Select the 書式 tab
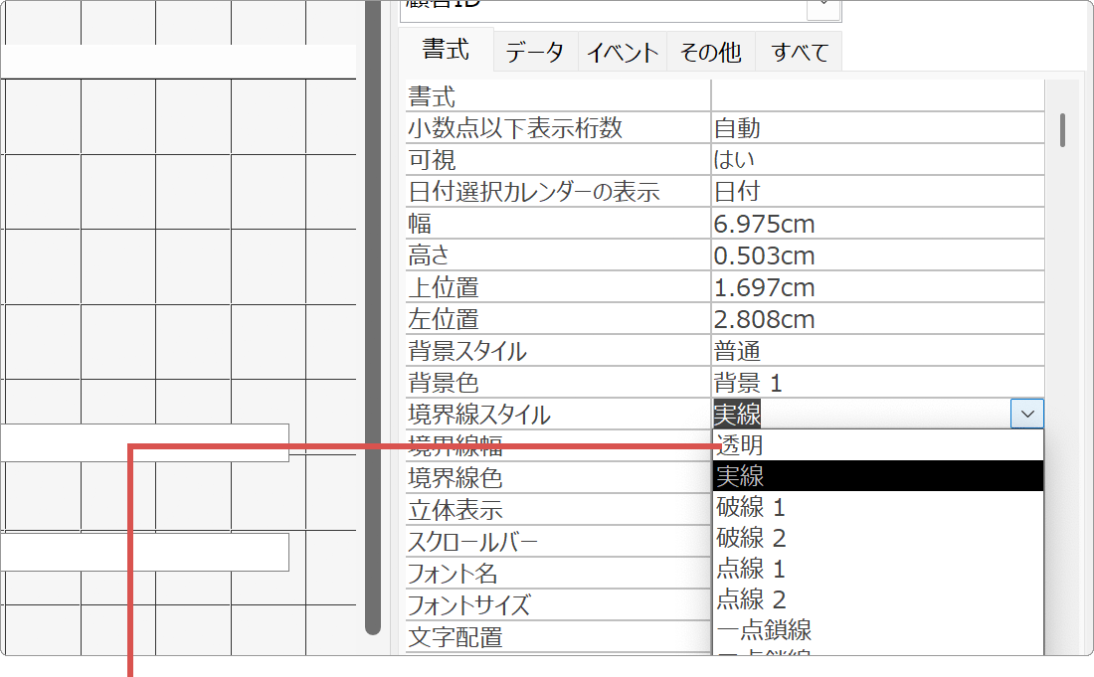This screenshot has width=1094, height=677. pyautogui.click(x=446, y=49)
